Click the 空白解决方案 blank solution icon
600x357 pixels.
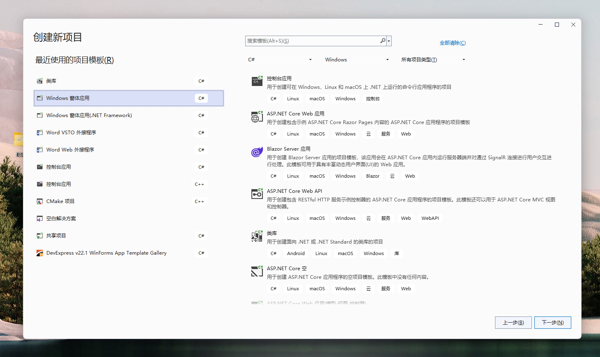(x=40, y=218)
